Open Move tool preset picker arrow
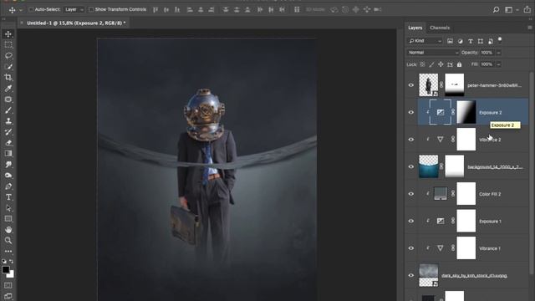The width and height of the screenshot is (535, 301). point(20,10)
